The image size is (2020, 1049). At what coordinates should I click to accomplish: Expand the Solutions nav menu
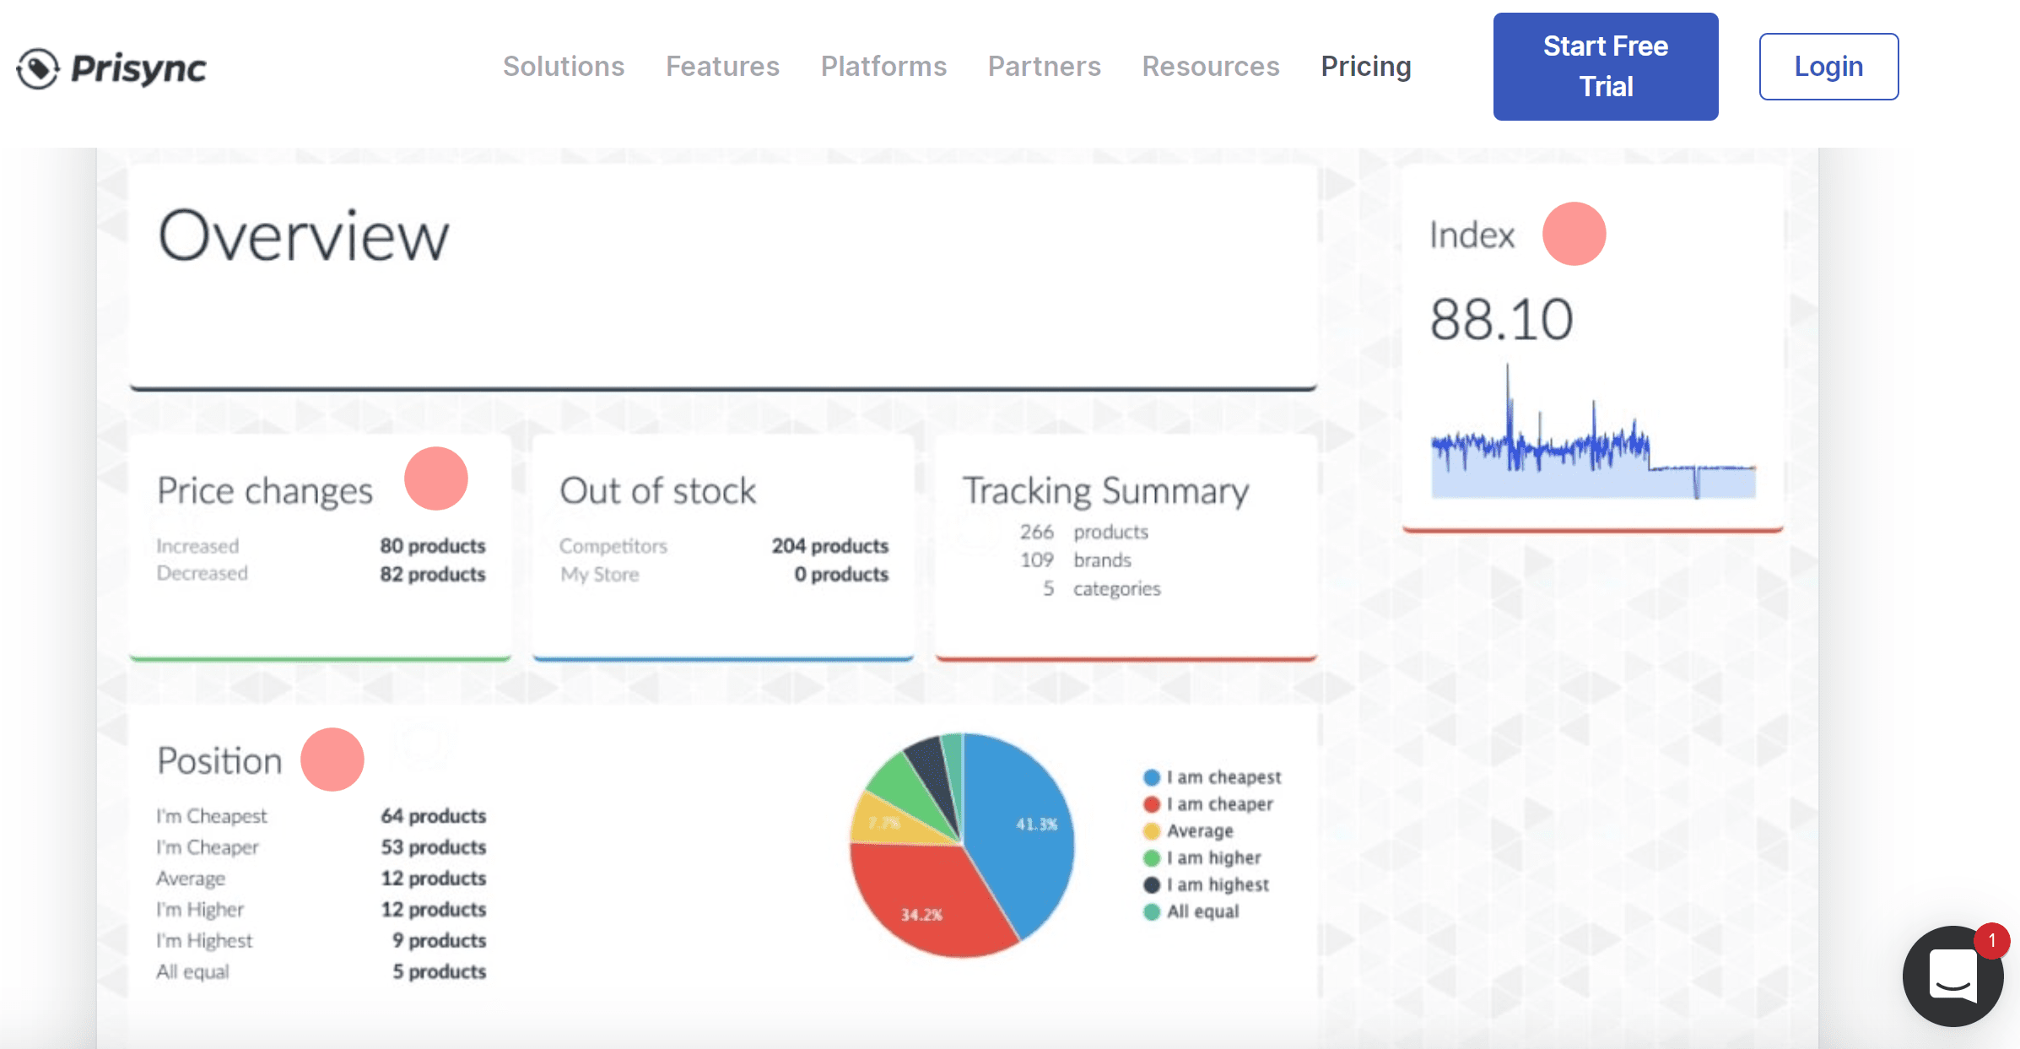tap(564, 67)
